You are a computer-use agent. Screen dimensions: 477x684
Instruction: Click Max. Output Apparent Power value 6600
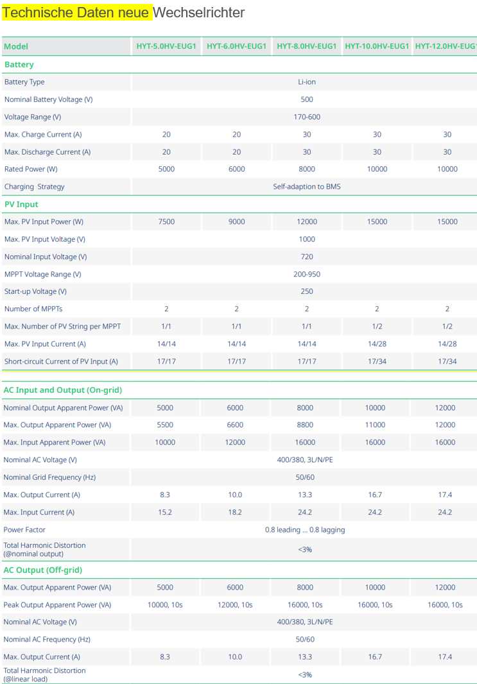coord(235,425)
